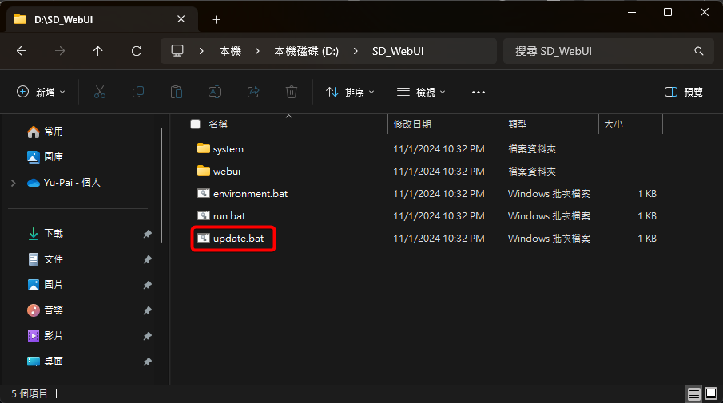Go up one folder level arrow
Image resolution: width=723 pixels, height=403 pixels.
pos(98,51)
